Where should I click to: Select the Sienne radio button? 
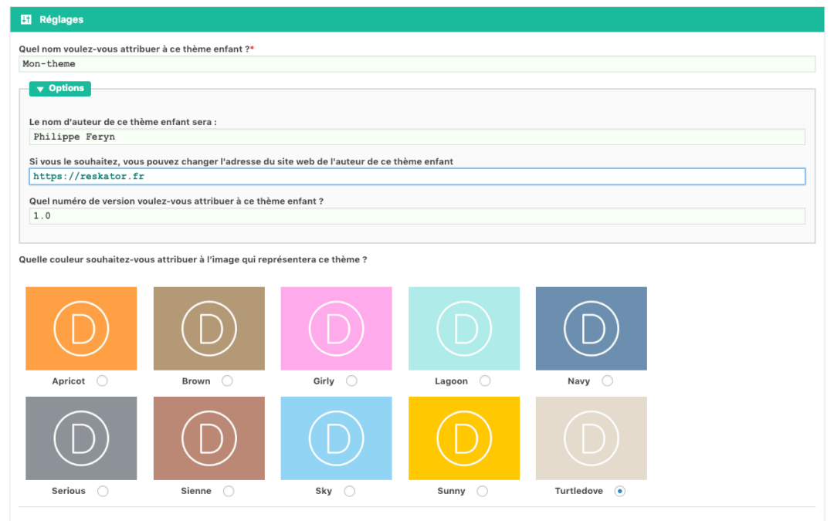coord(229,491)
